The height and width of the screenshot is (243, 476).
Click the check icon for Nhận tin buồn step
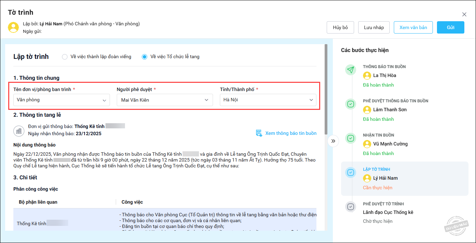click(350, 138)
